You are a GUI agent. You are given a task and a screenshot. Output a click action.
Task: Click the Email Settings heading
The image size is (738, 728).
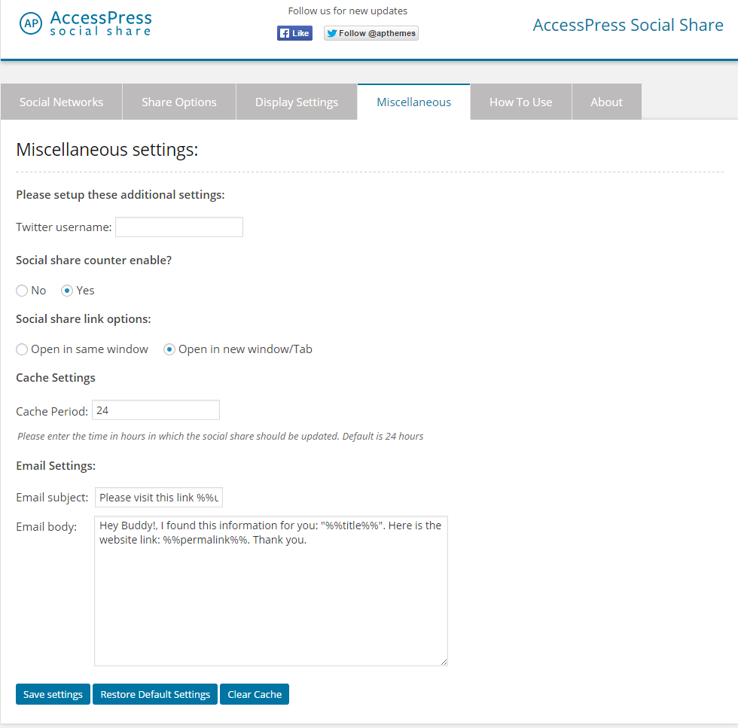click(56, 466)
